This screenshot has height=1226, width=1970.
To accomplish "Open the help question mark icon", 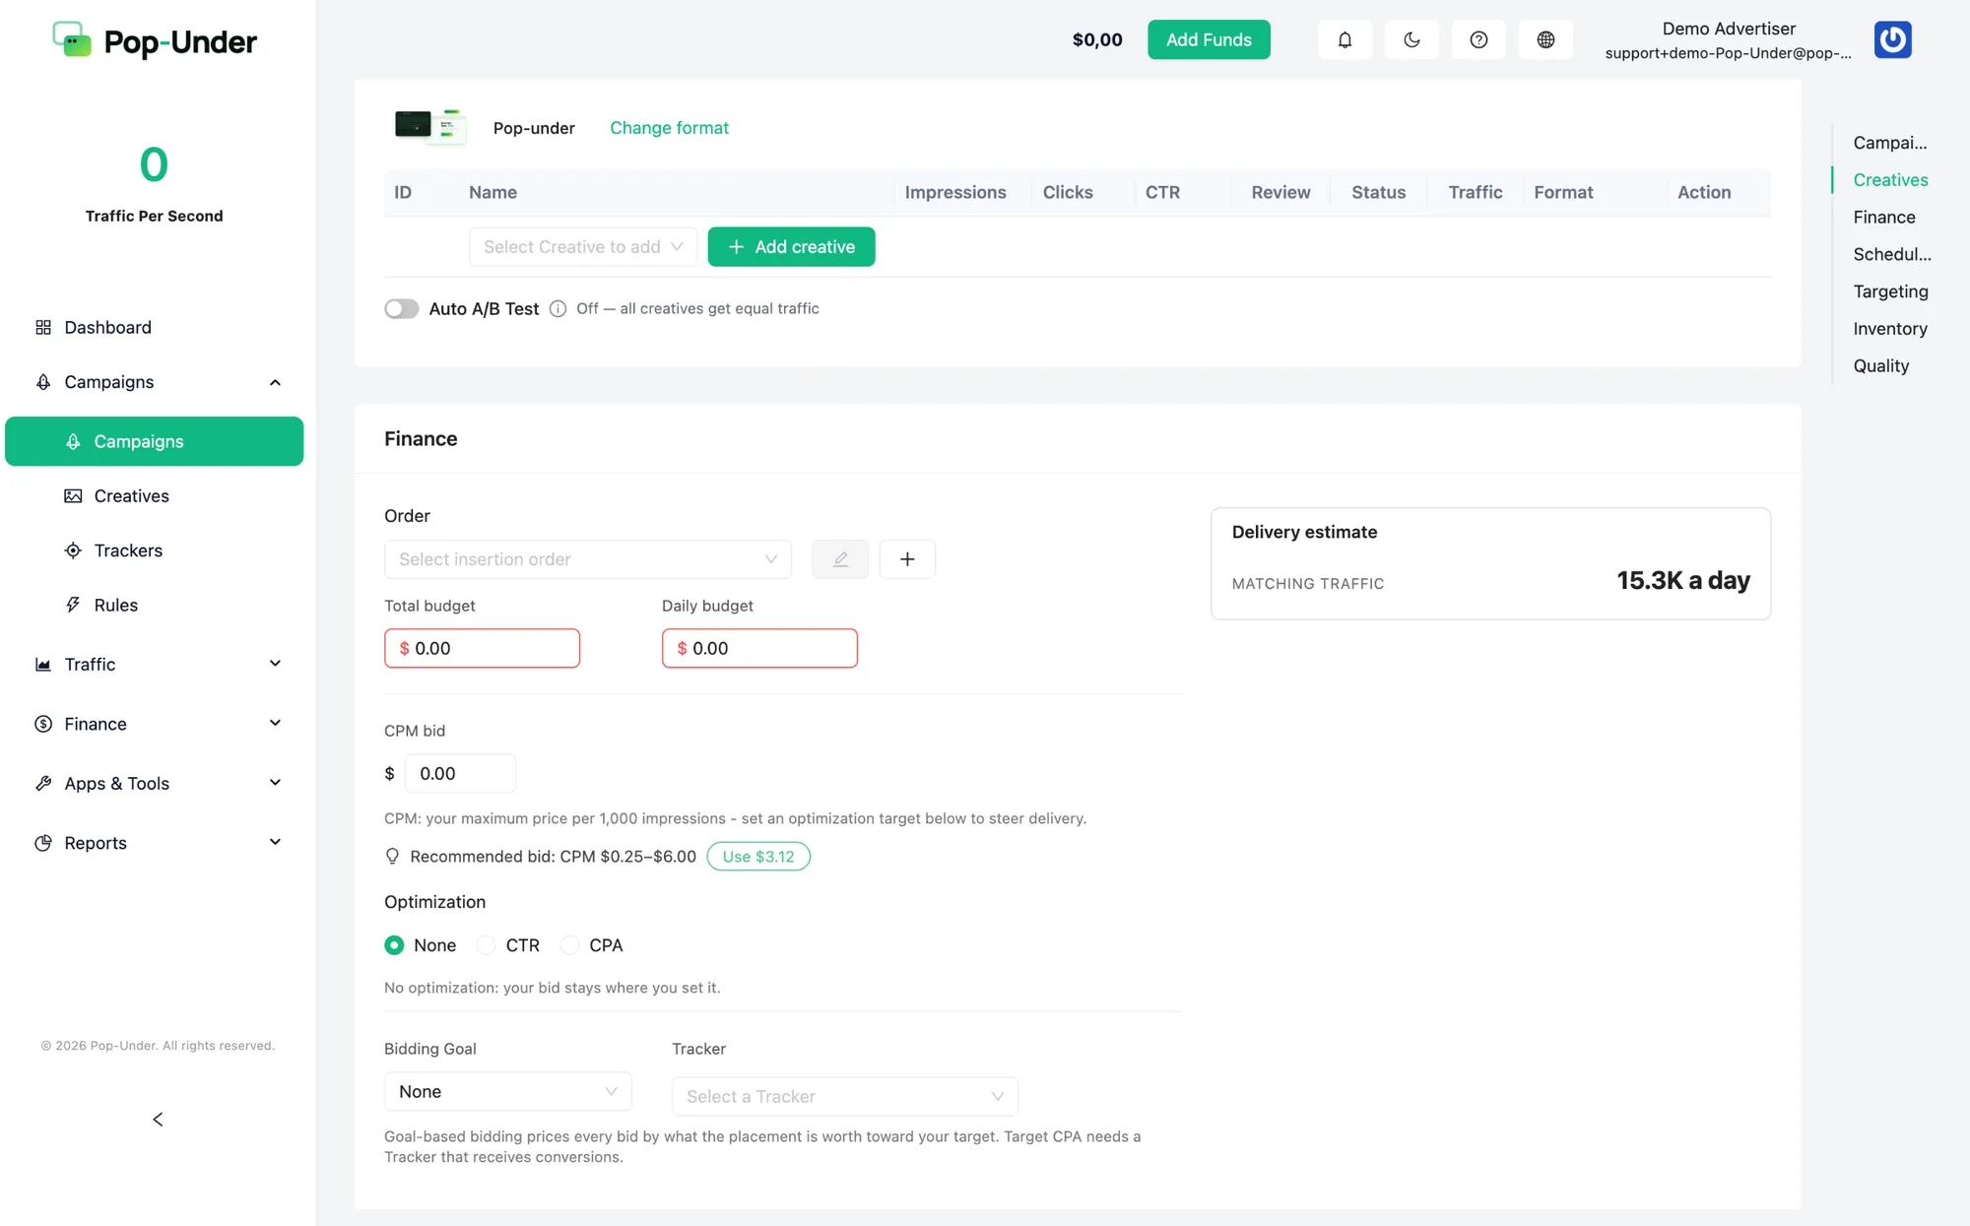I will coord(1478,39).
